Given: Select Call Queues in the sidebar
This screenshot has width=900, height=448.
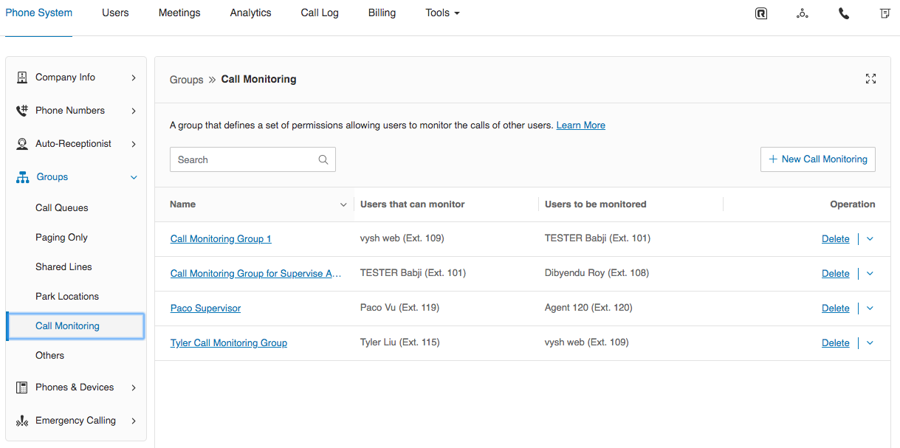Looking at the screenshot, I should [x=62, y=208].
